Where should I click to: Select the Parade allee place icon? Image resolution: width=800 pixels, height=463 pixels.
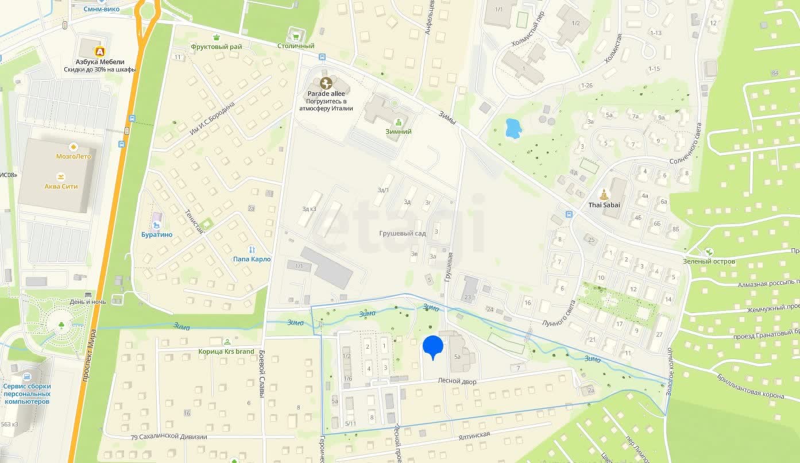point(326,83)
